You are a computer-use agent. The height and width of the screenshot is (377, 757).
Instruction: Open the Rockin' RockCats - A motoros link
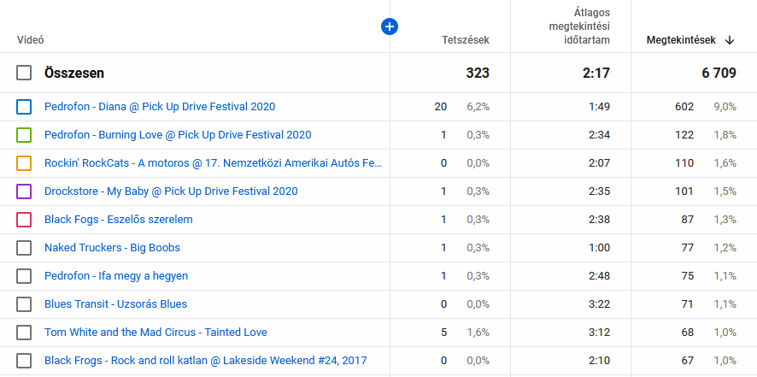[213, 163]
